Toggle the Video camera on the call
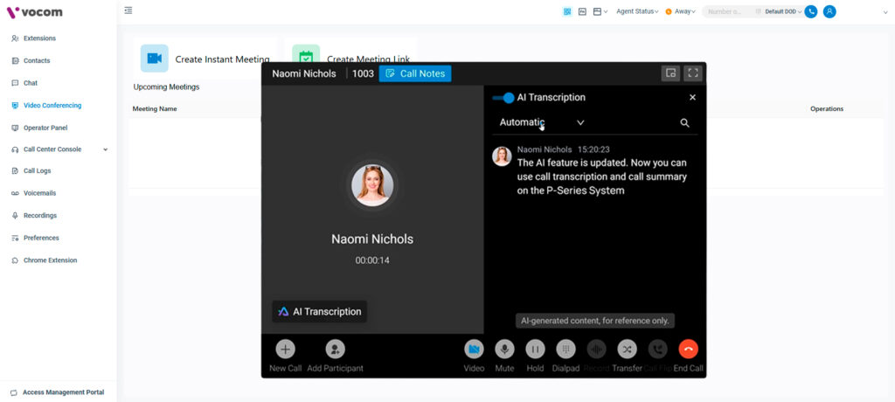This screenshot has height=402, width=895. tap(474, 350)
